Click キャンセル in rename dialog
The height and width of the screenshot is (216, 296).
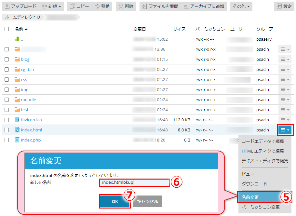(x=147, y=201)
